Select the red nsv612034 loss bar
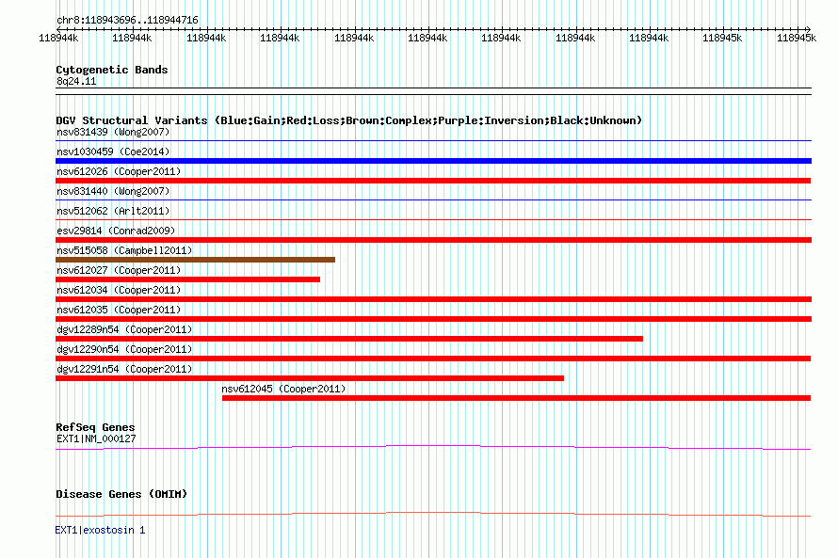Image resolution: width=838 pixels, height=558 pixels. pos(433,299)
